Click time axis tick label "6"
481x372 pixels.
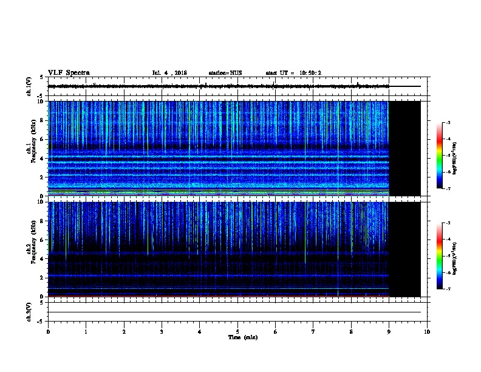pyautogui.click(x=276, y=332)
